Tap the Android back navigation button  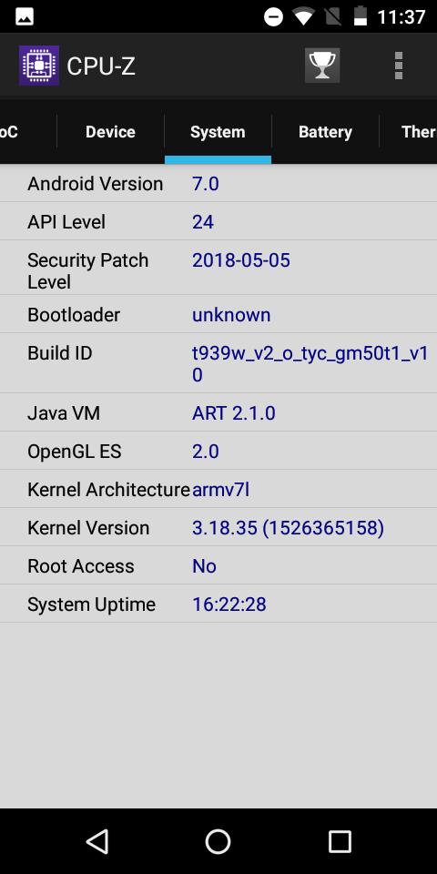point(98,841)
